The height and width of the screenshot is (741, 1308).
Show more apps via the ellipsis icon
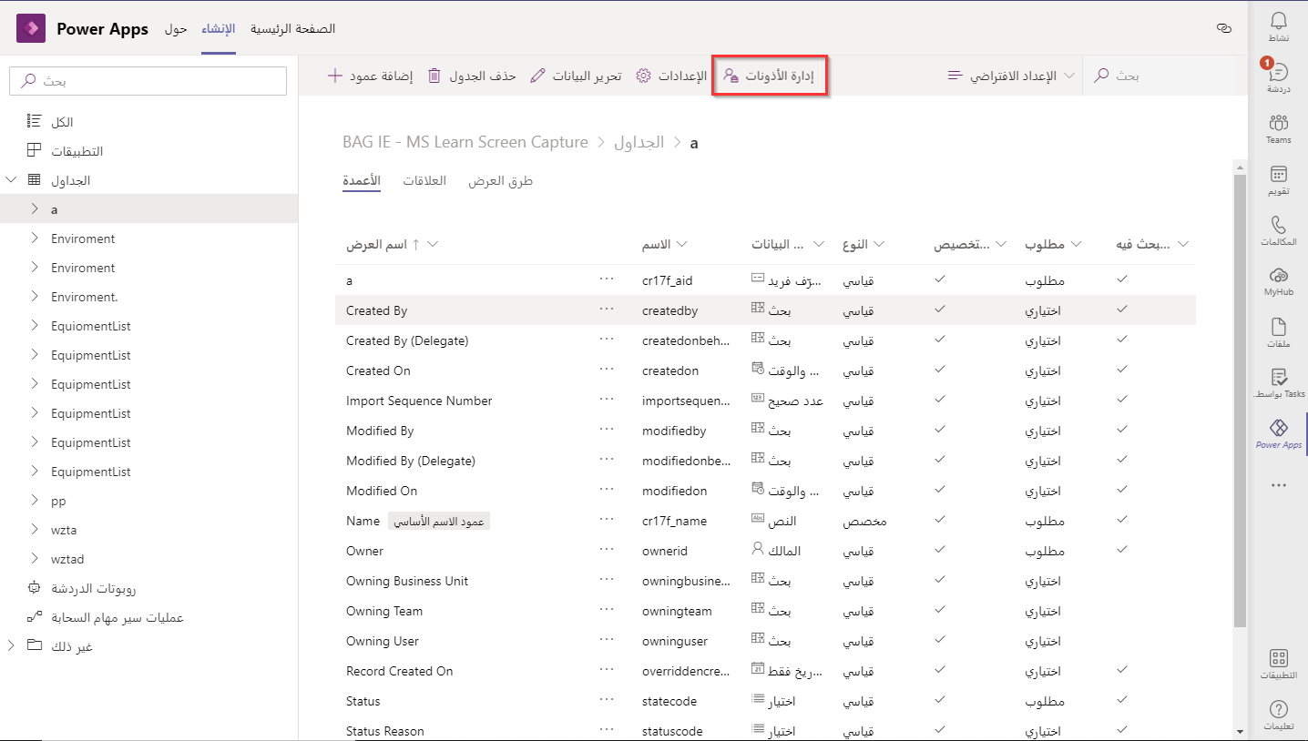[1278, 486]
